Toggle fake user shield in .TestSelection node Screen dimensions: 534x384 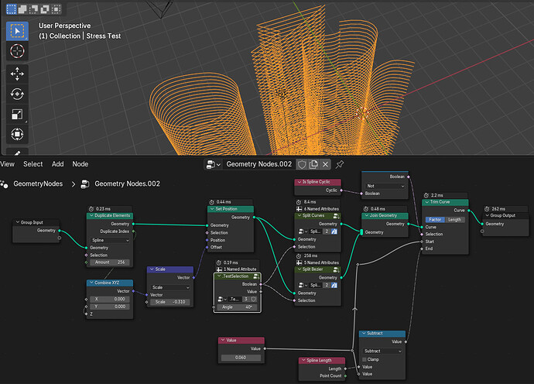[x=253, y=299]
